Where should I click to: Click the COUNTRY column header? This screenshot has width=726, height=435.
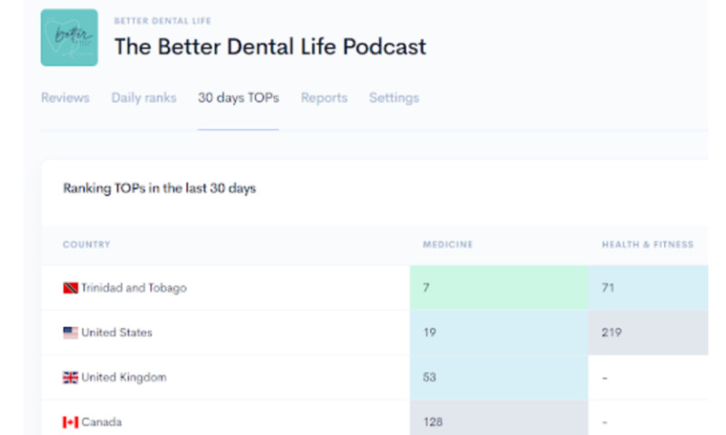[x=86, y=245]
